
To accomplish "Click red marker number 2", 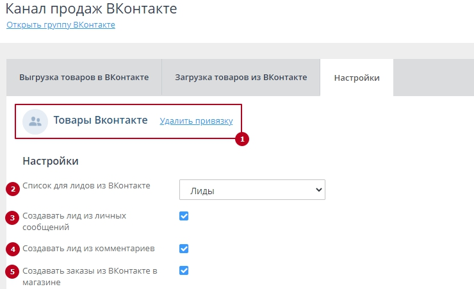I will click(x=12, y=189).
